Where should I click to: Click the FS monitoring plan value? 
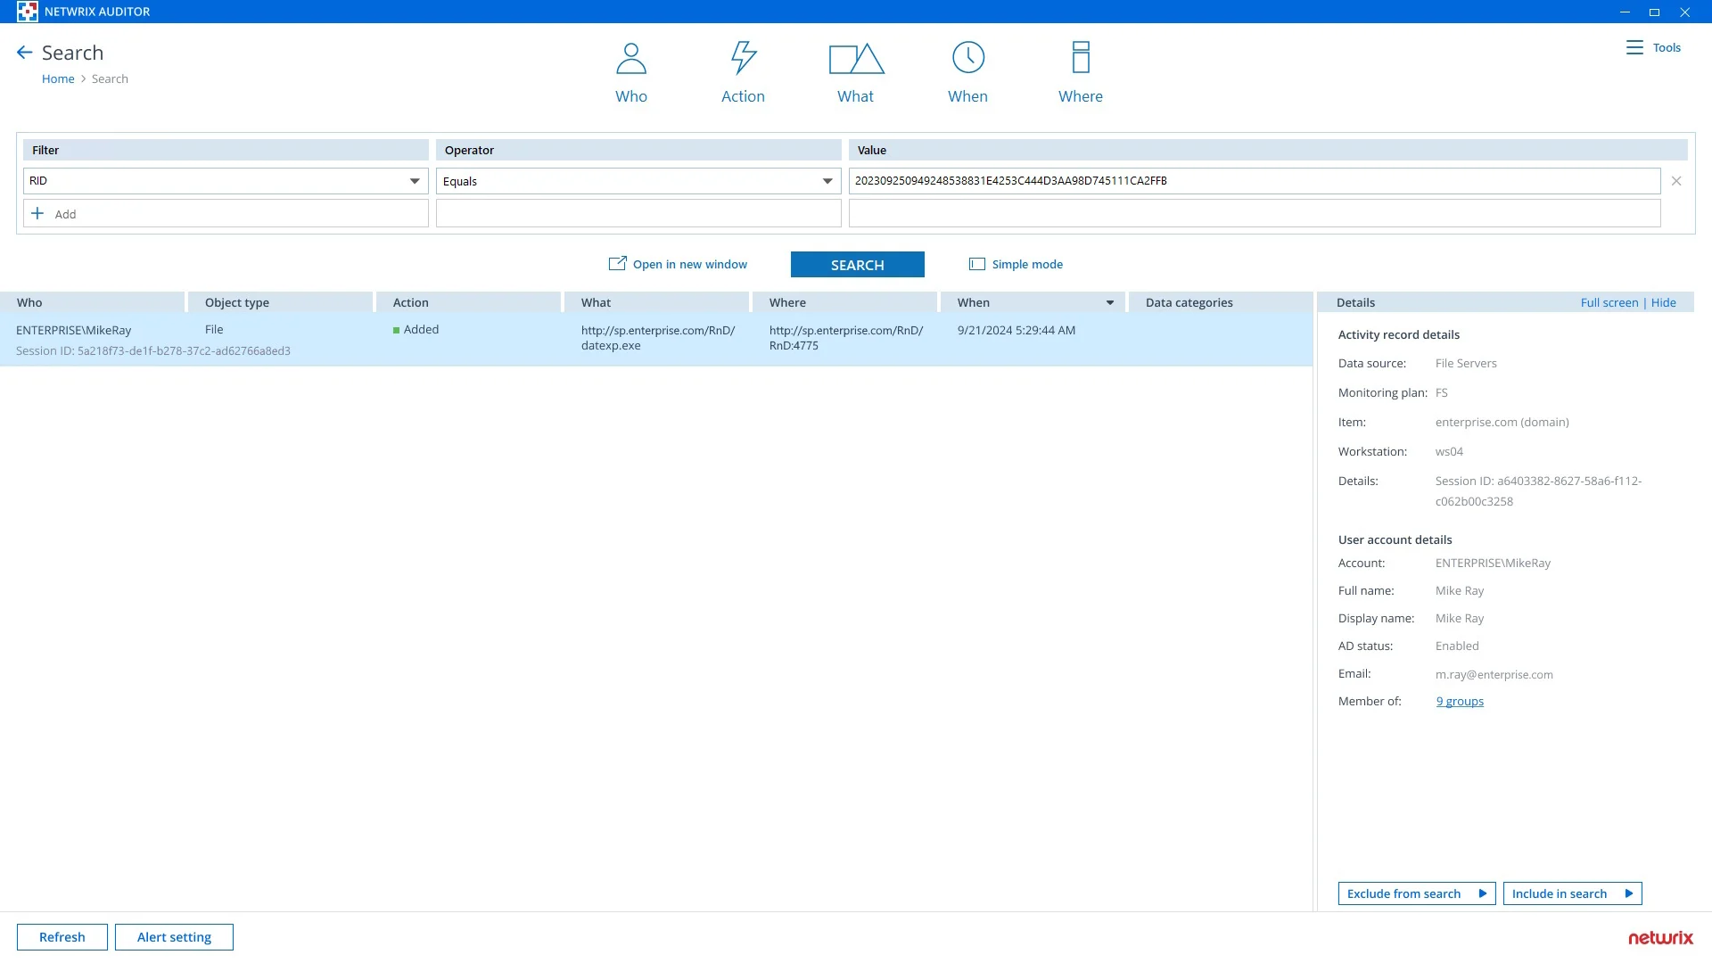pyautogui.click(x=1442, y=392)
